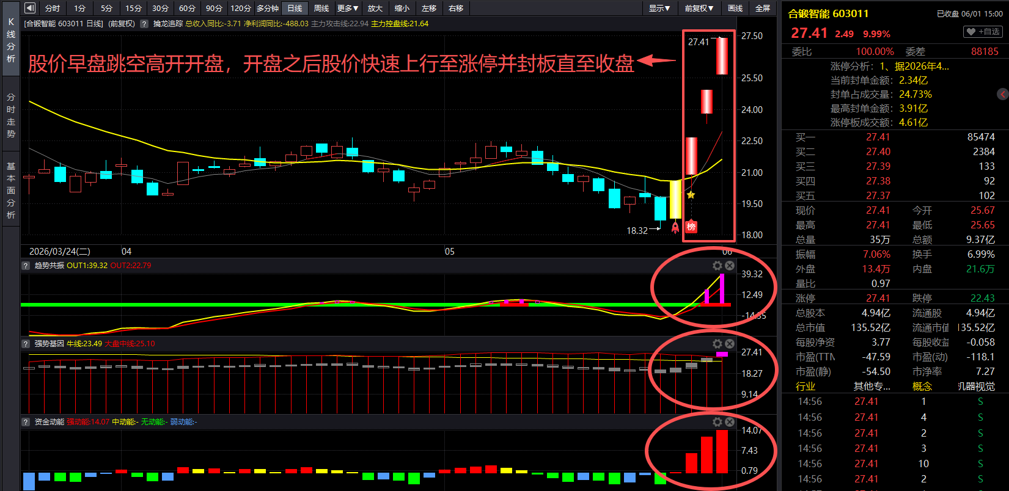
Task: Click 缩小 to zoom out chart
Action: coord(402,8)
